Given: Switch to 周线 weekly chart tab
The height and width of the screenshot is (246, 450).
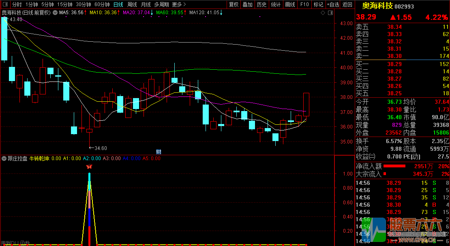Looking at the screenshot, I should [x=132, y=4].
